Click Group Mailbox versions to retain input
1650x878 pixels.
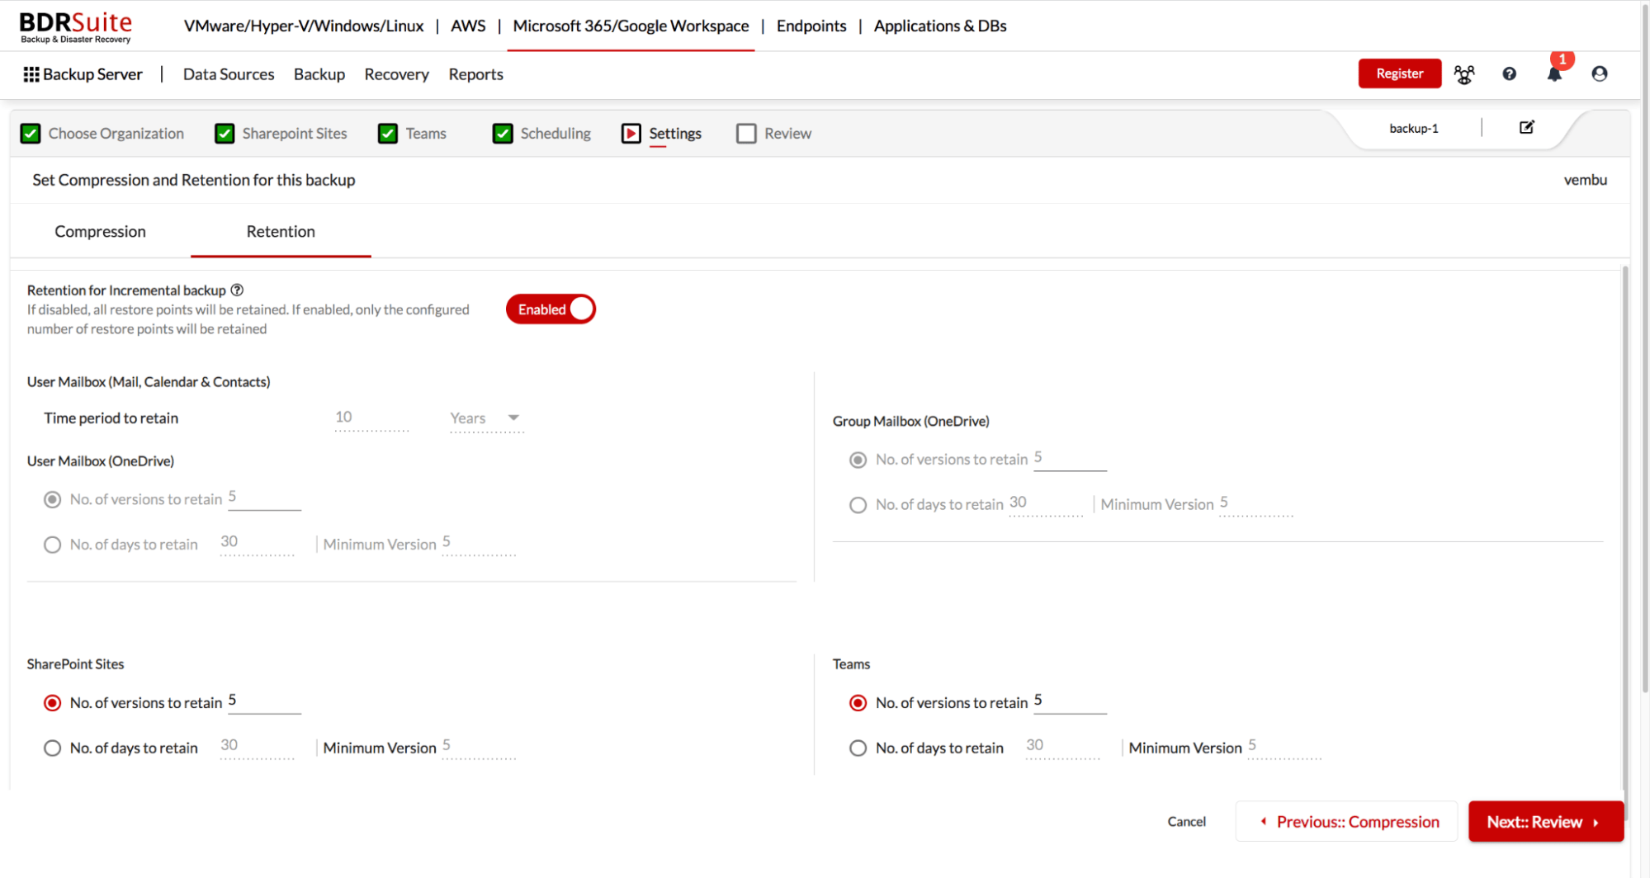pos(1070,459)
